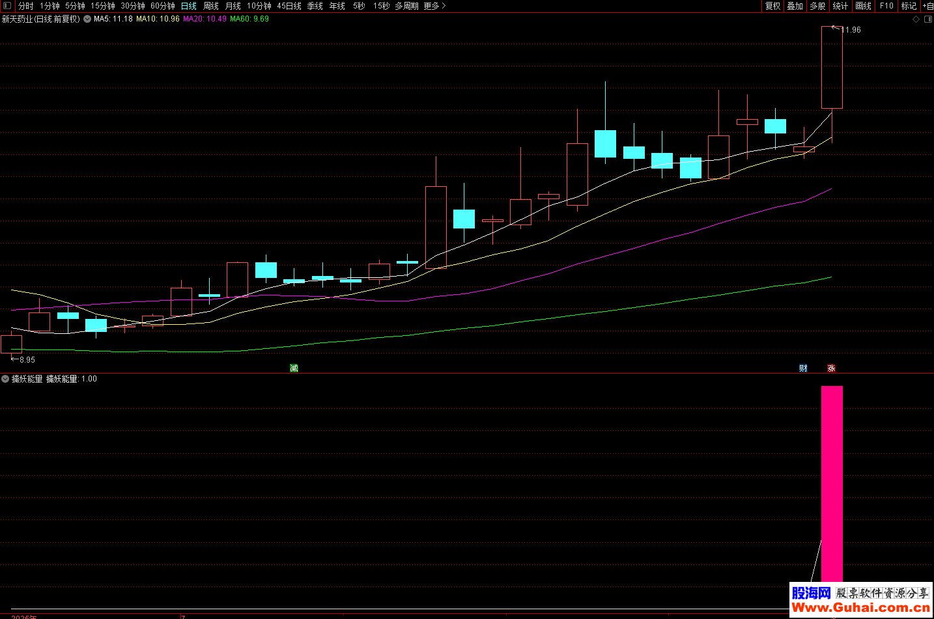The height and width of the screenshot is (619, 934).
Task: Click the 11.96 high price label
Action: [x=851, y=30]
